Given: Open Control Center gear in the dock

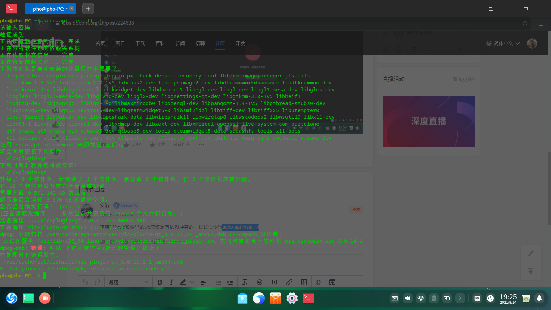Looking at the screenshot, I should pyautogui.click(x=292, y=298).
